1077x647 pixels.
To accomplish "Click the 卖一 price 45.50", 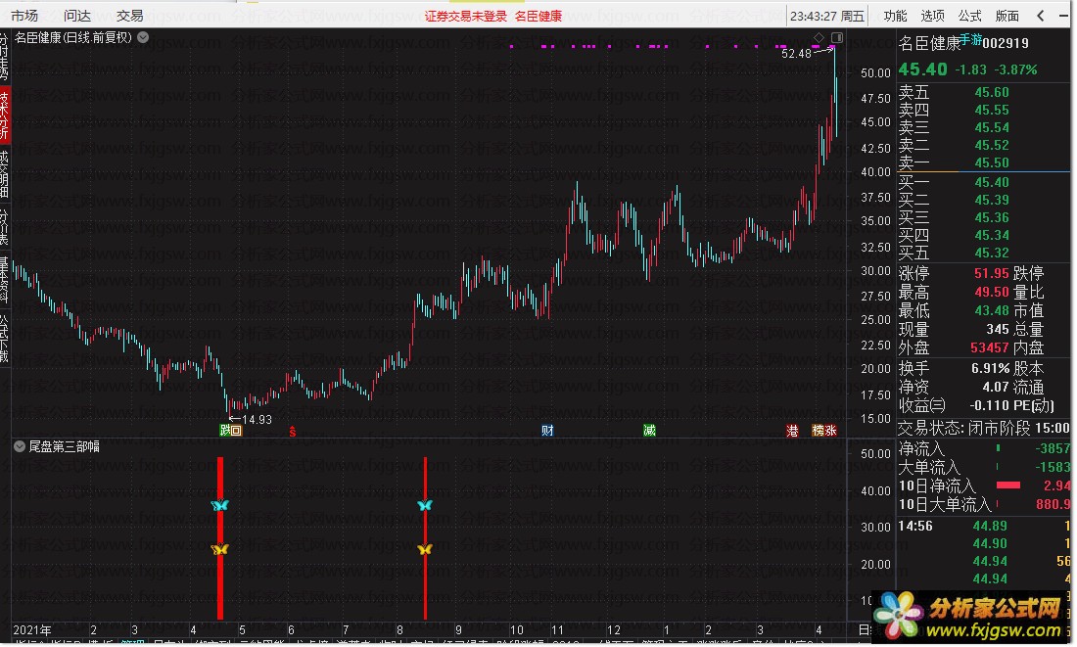I will (x=992, y=162).
